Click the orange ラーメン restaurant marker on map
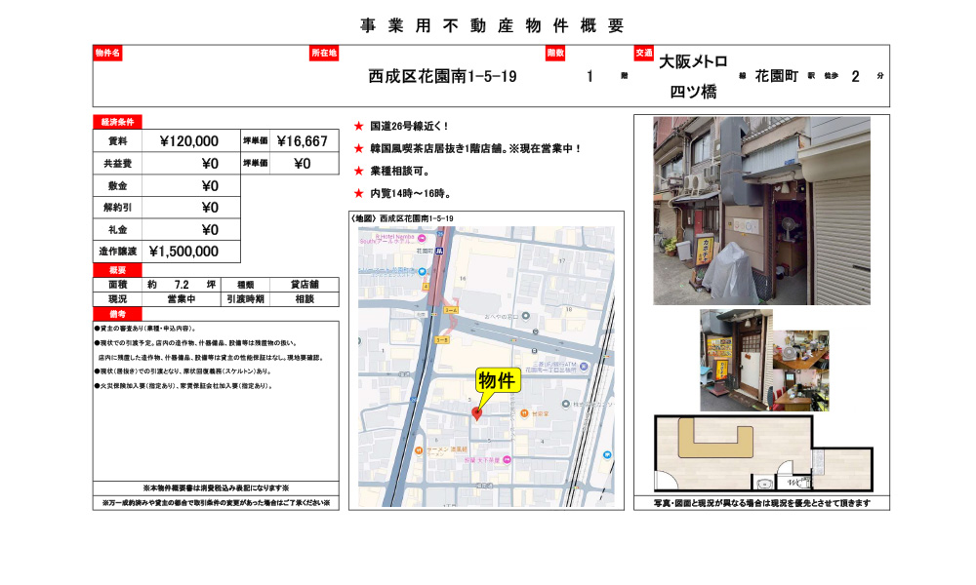976x585 pixels. 419,450
